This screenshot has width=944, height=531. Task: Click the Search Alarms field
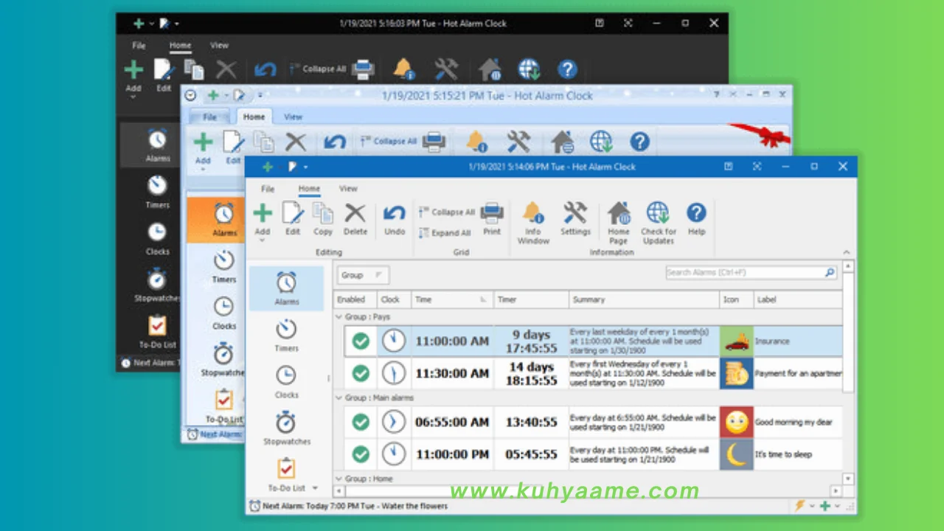point(752,272)
